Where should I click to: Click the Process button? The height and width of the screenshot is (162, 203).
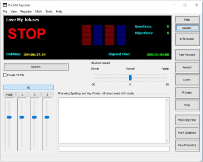(x=187, y=92)
